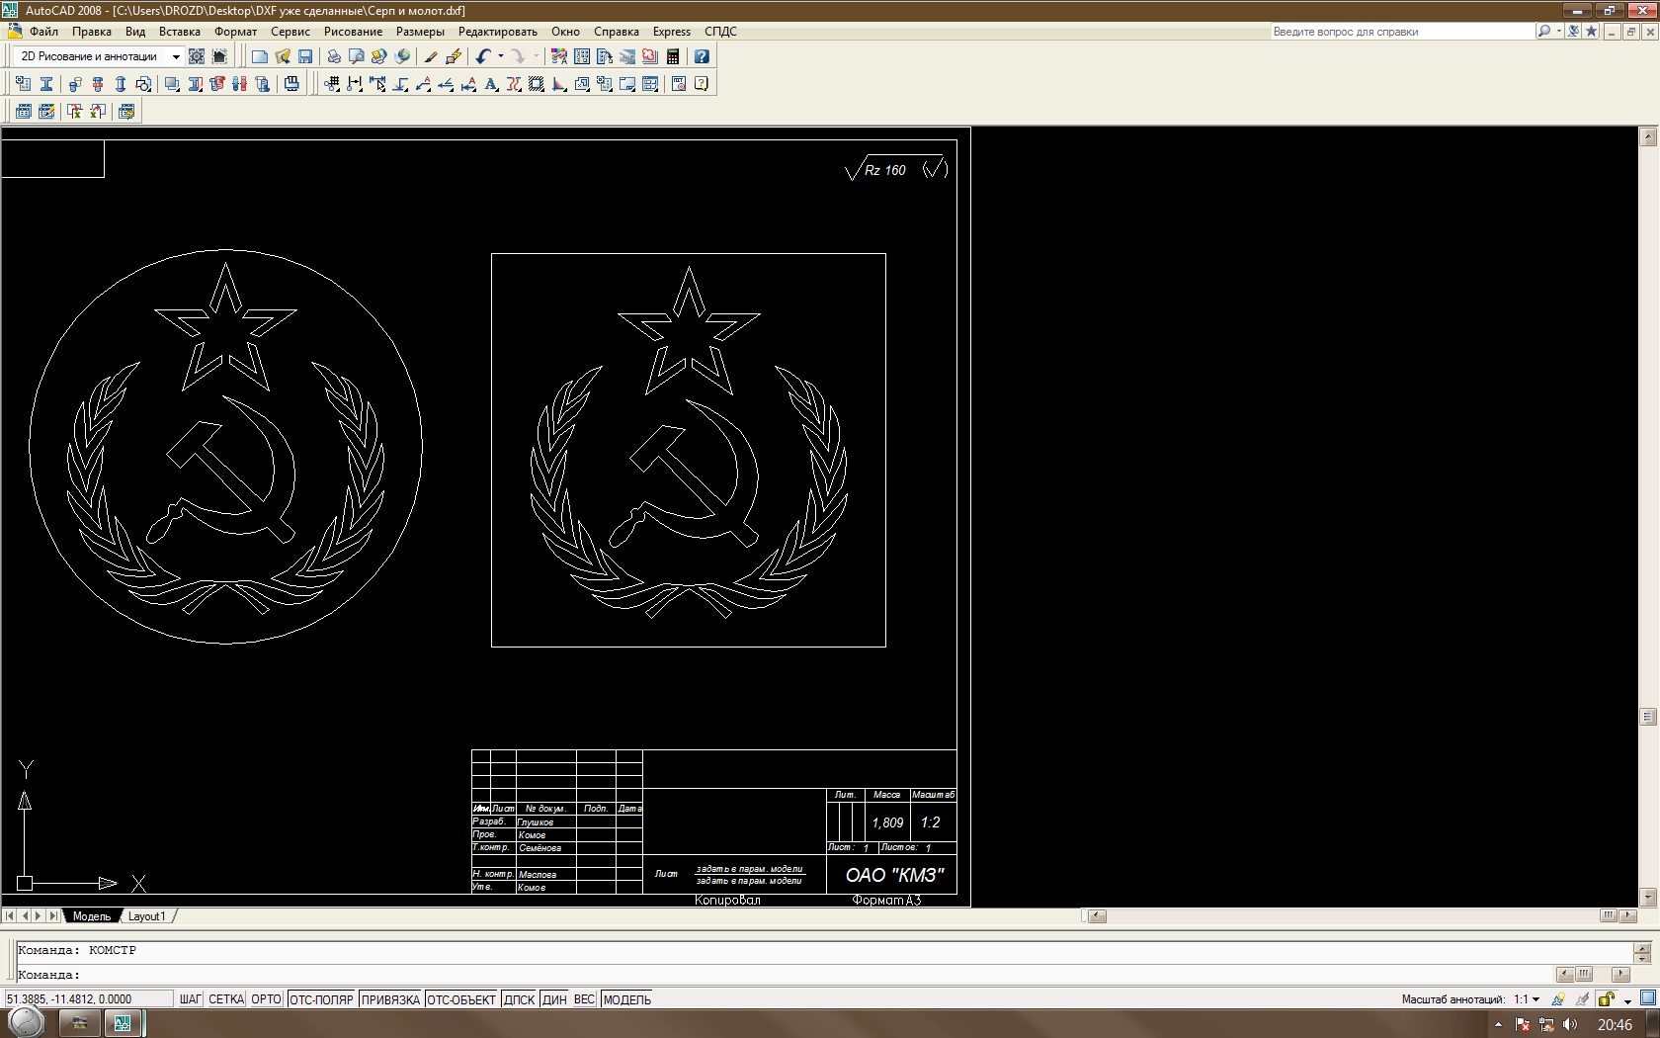Show hidden system tray icons arrow
Image resolution: width=1660 pixels, height=1038 pixels.
1498,1024
